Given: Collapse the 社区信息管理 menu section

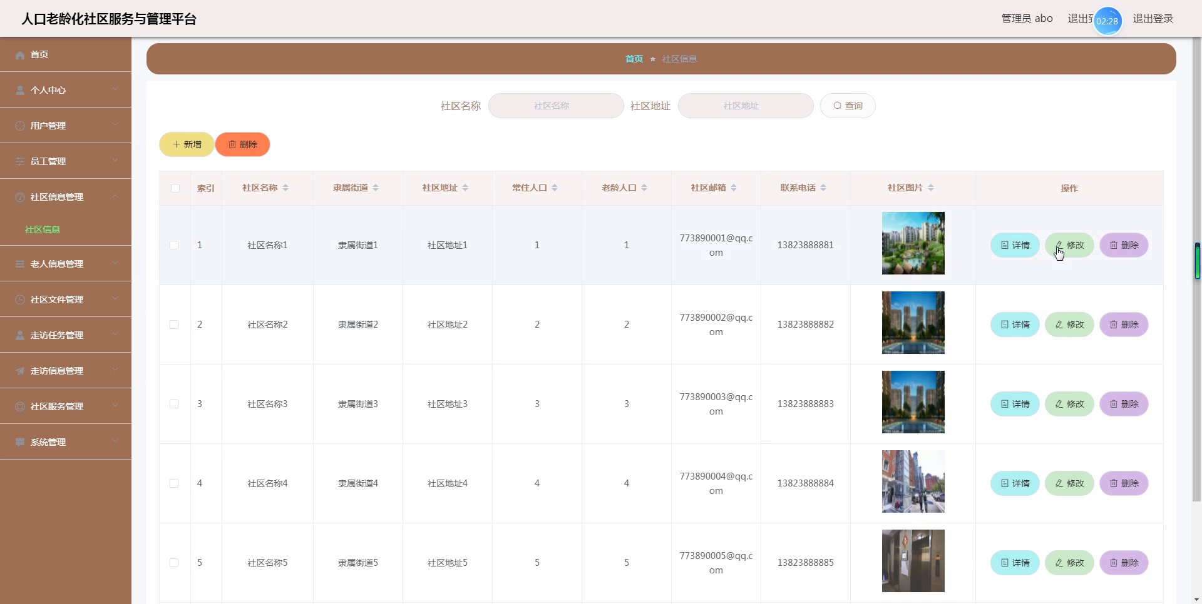Looking at the screenshot, I should [x=66, y=197].
